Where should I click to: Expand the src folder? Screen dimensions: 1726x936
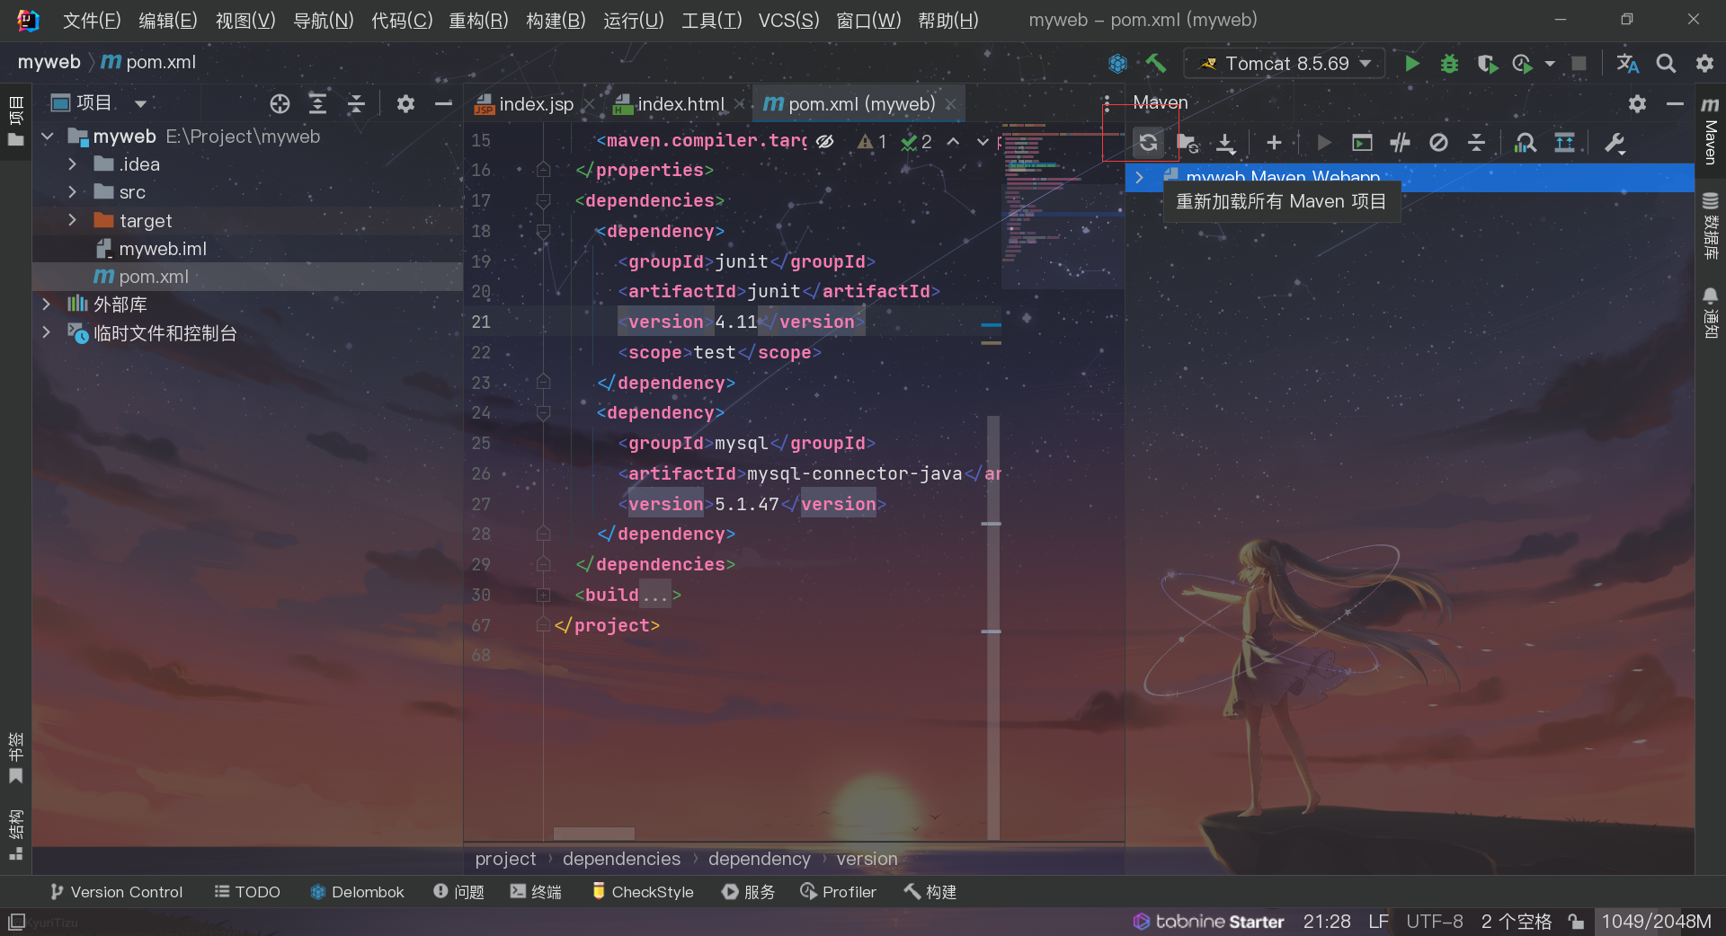[x=72, y=192]
